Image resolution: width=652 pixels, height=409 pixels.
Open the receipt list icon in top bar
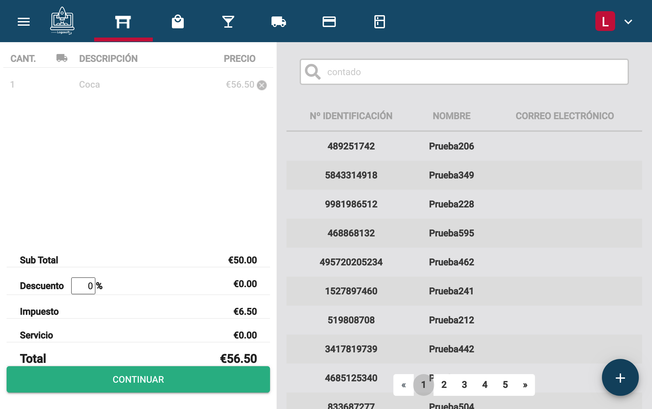pos(379,22)
